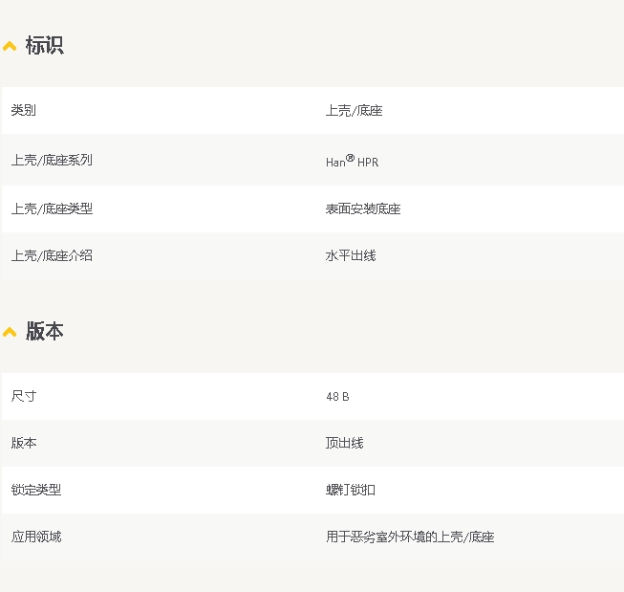Viewport: 624px width, 592px height.
Task: Click the Han® HPR series value
Action: (352, 162)
